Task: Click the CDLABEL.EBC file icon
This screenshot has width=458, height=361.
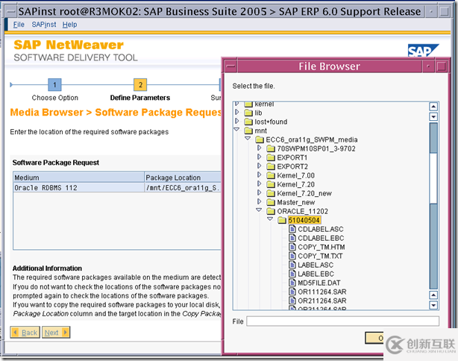Action: [292, 238]
